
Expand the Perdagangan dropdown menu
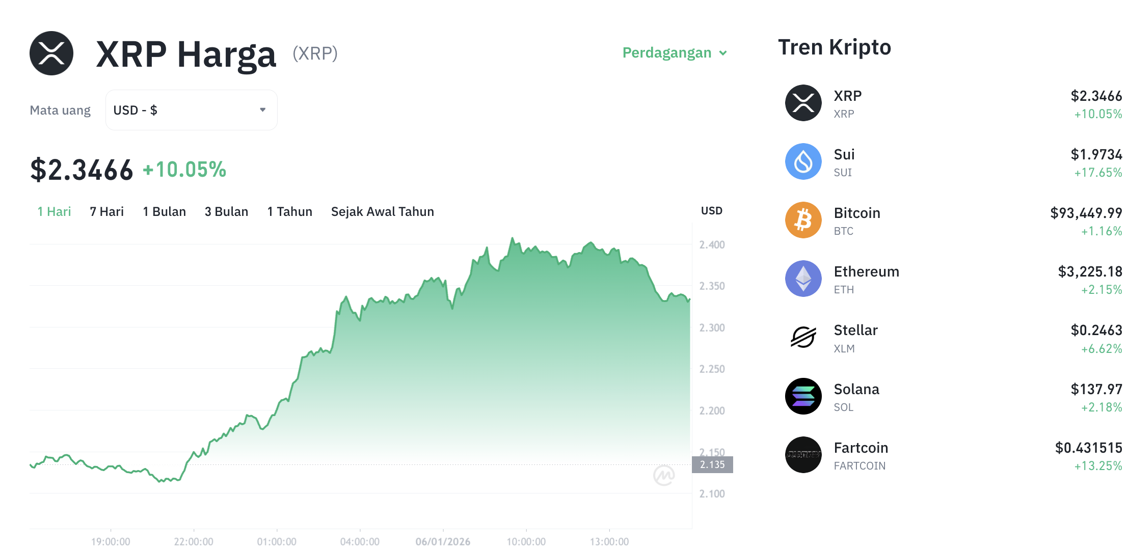tap(675, 52)
